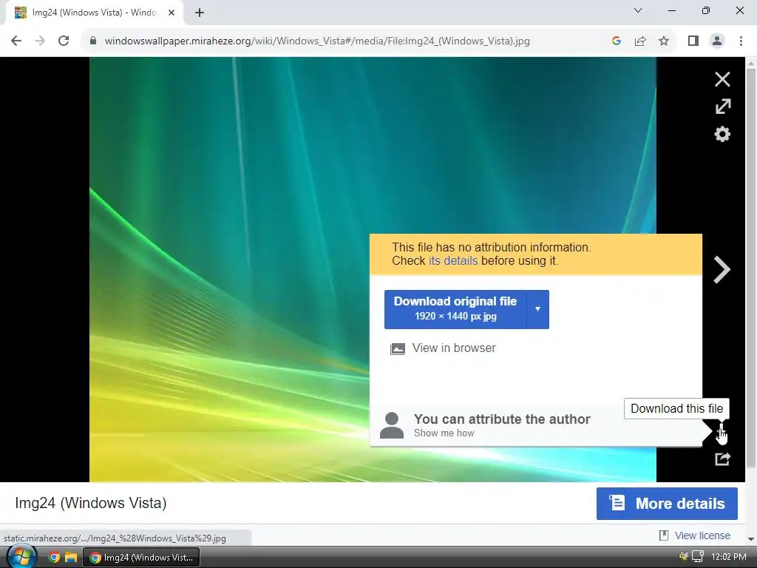Switch to Img24 Chrome taskbar button
The height and width of the screenshot is (568, 757).
(141, 558)
